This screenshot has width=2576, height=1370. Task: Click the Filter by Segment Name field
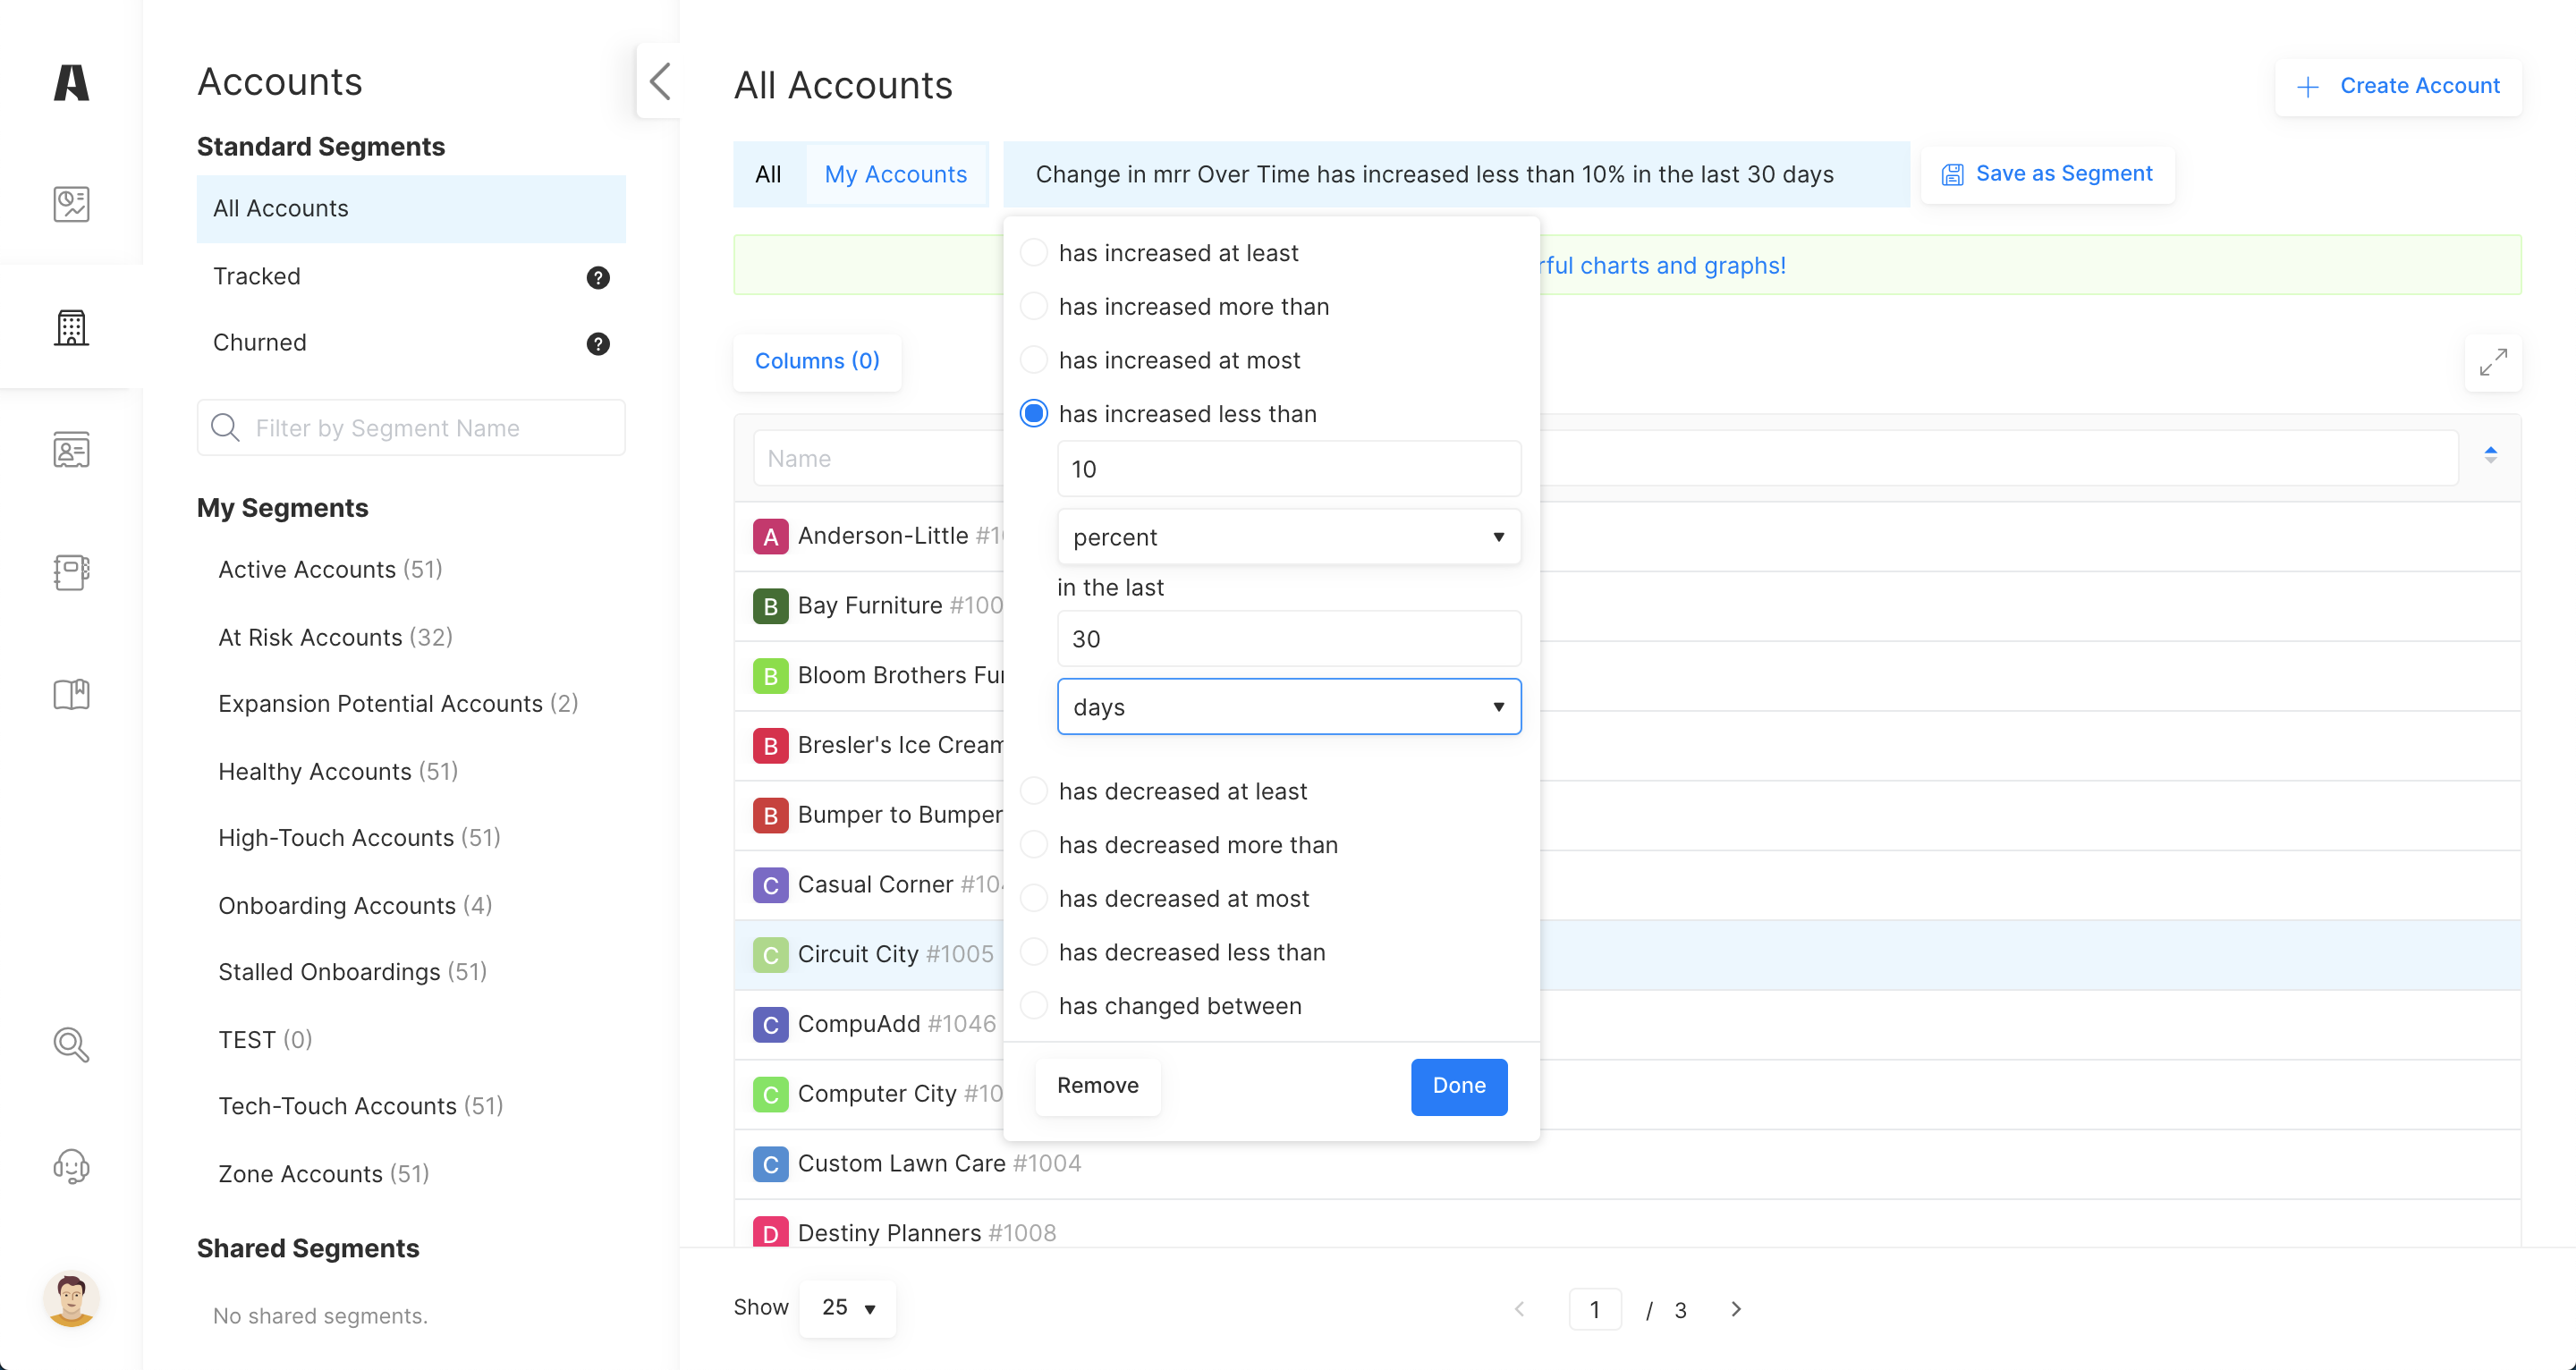[x=411, y=428]
